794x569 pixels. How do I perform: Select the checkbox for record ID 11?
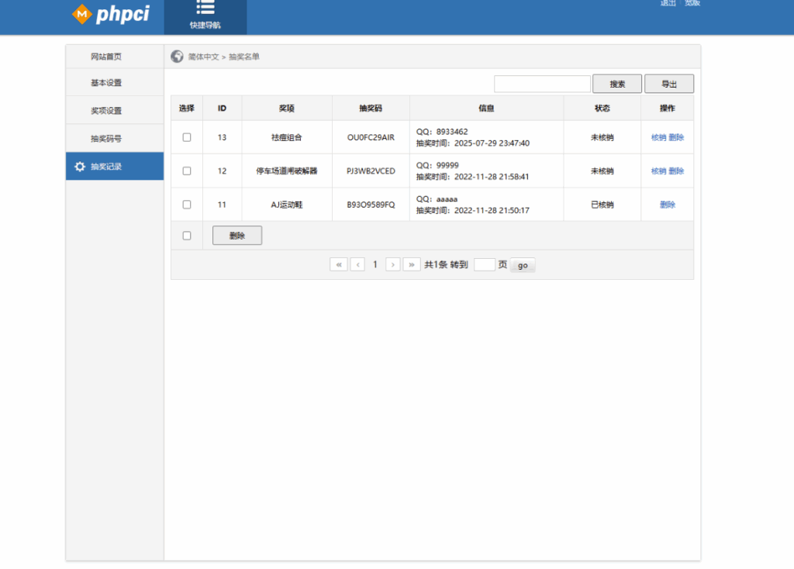(187, 205)
